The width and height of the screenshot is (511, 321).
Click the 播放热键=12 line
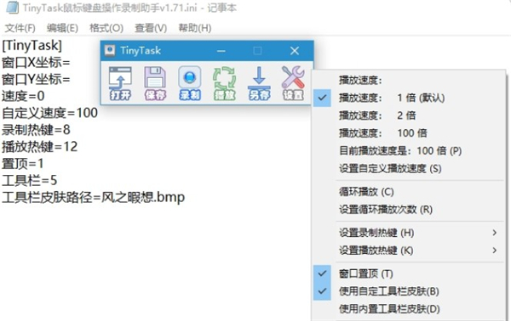click(x=40, y=147)
